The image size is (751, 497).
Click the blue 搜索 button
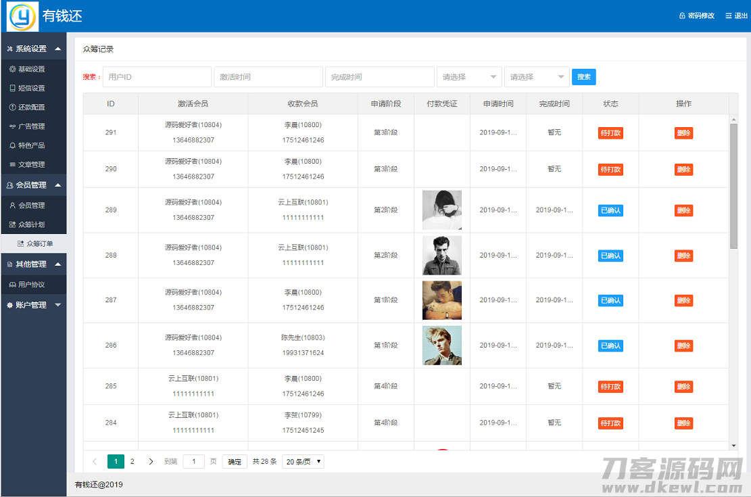(x=583, y=76)
